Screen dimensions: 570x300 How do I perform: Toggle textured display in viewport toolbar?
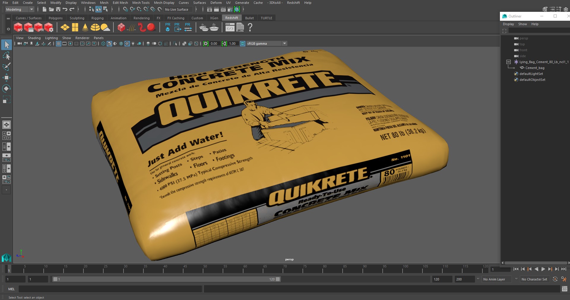click(127, 44)
